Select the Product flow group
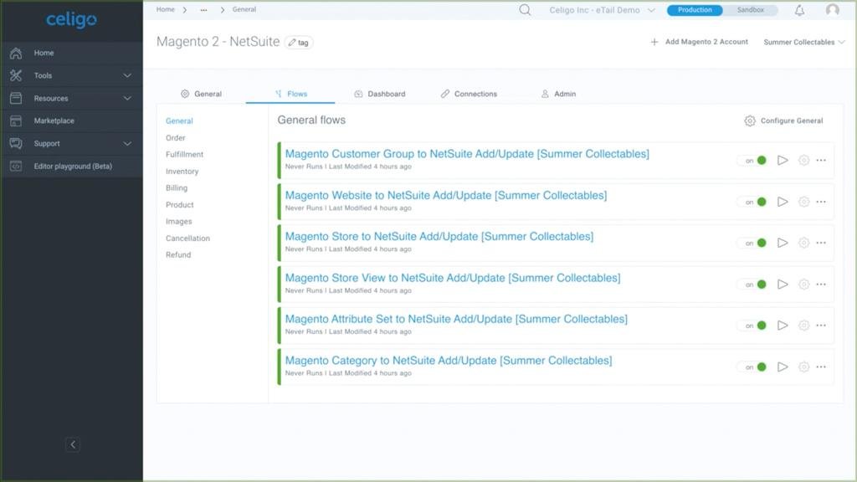Viewport: 857px width, 482px height. point(179,205)
